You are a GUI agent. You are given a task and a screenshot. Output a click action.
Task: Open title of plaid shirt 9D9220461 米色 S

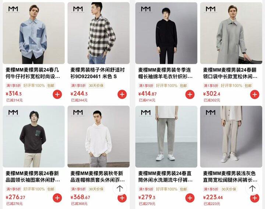tap(97, 73)
